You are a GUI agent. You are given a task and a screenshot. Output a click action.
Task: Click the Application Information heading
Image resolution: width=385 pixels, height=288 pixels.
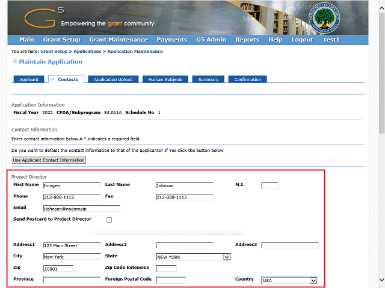pyautogui.click(x=38, y=105)
